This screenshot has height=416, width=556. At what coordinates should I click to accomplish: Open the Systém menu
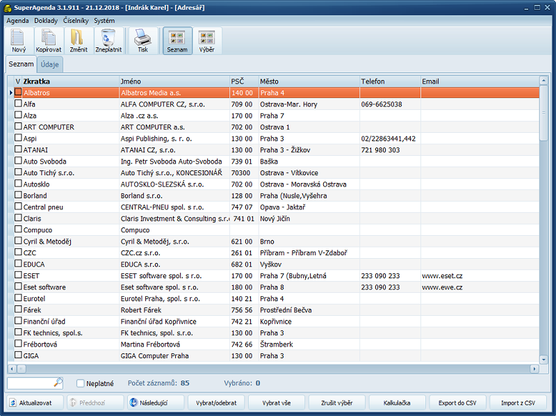(x=104, y=21)
